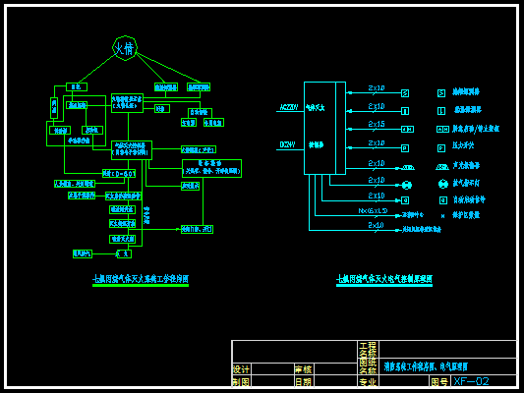
Task: Click the 日期 cell in title block
Action: click(304, 381)
